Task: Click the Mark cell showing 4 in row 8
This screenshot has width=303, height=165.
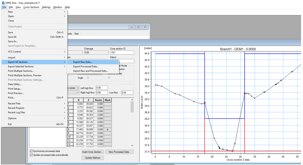Action: [107, 129]
